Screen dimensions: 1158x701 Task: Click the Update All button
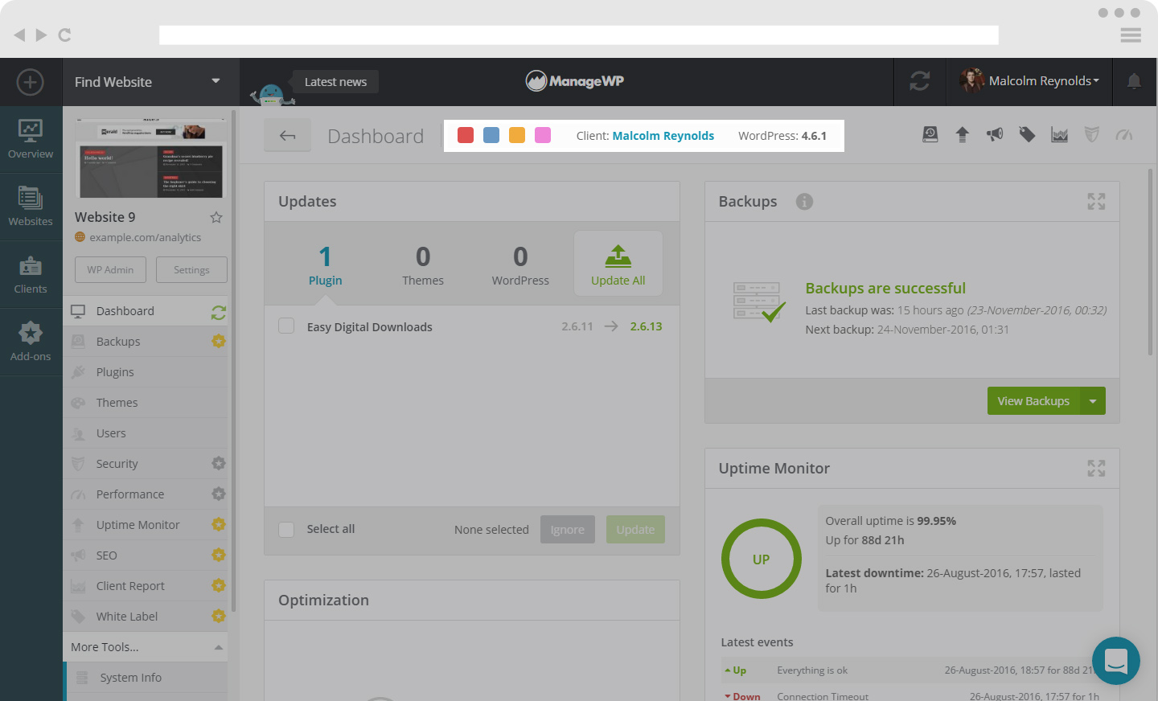click(618, 264)
